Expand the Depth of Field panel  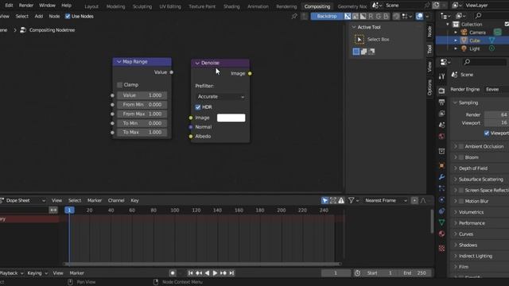[x=455, y=168]
